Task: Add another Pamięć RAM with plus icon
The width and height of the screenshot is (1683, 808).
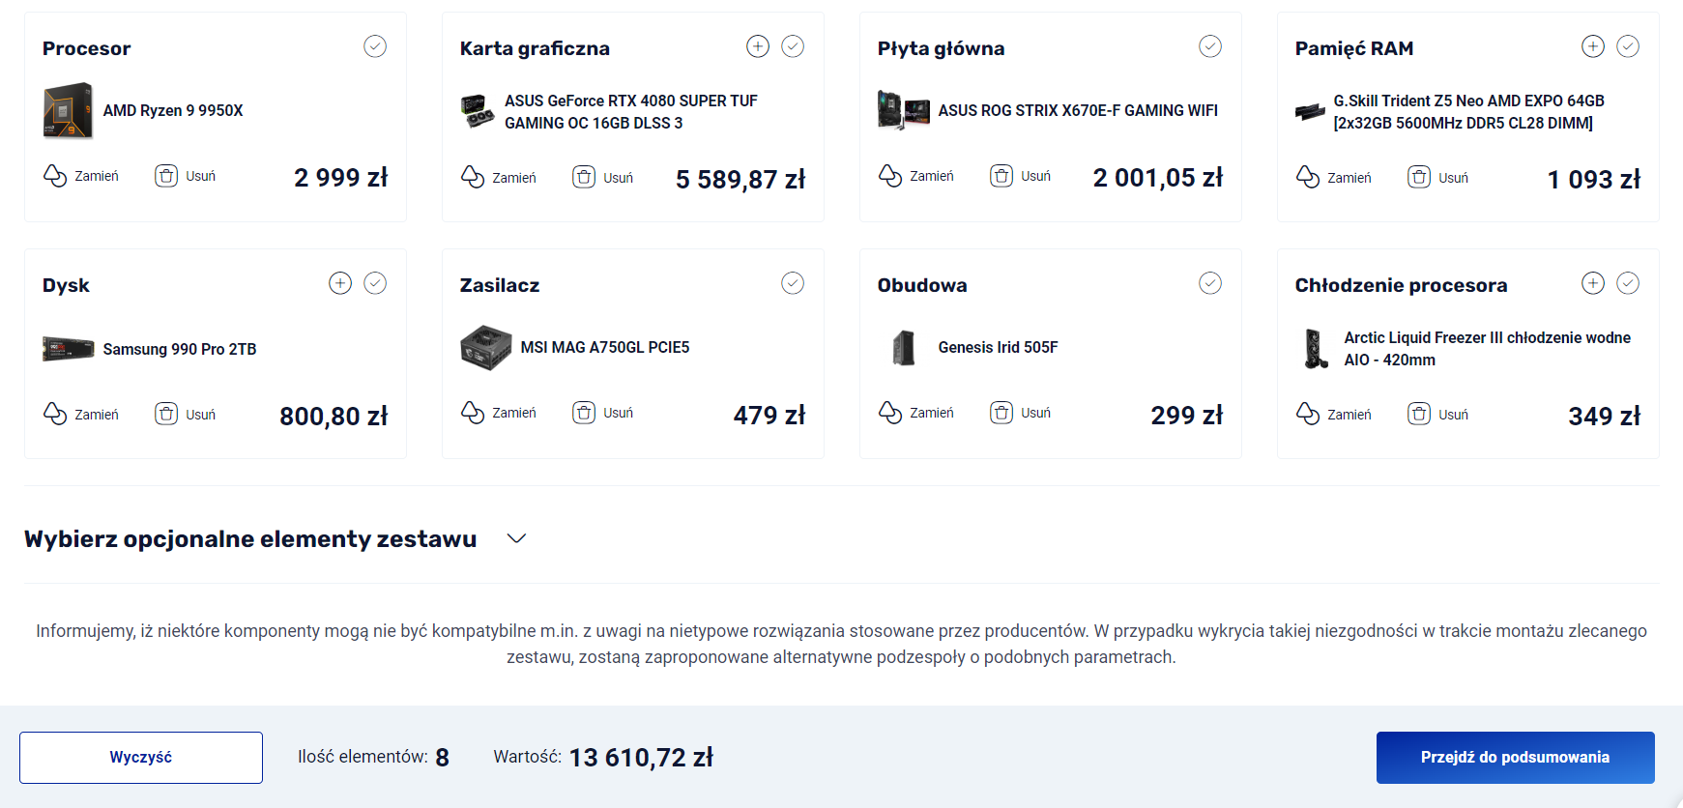Action: coord(1593,46)
